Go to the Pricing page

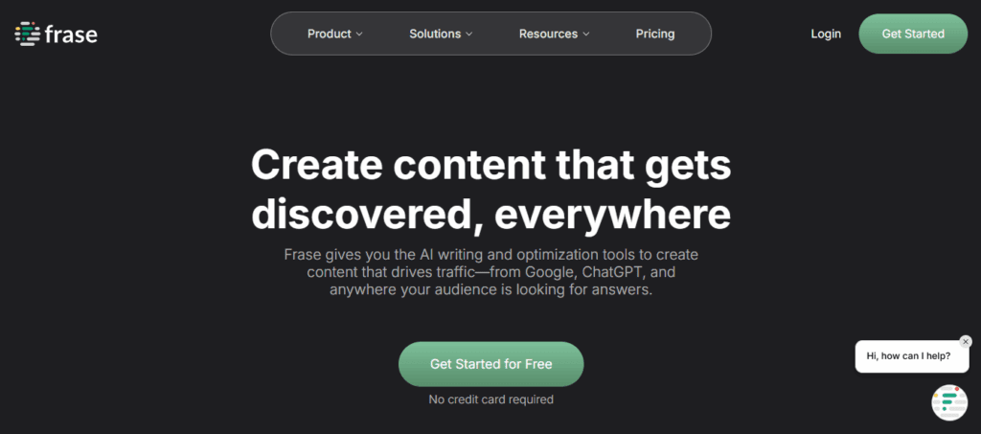click(655, 34)
